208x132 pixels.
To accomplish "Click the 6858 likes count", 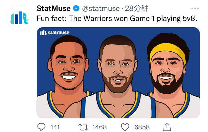I will 142,127.
